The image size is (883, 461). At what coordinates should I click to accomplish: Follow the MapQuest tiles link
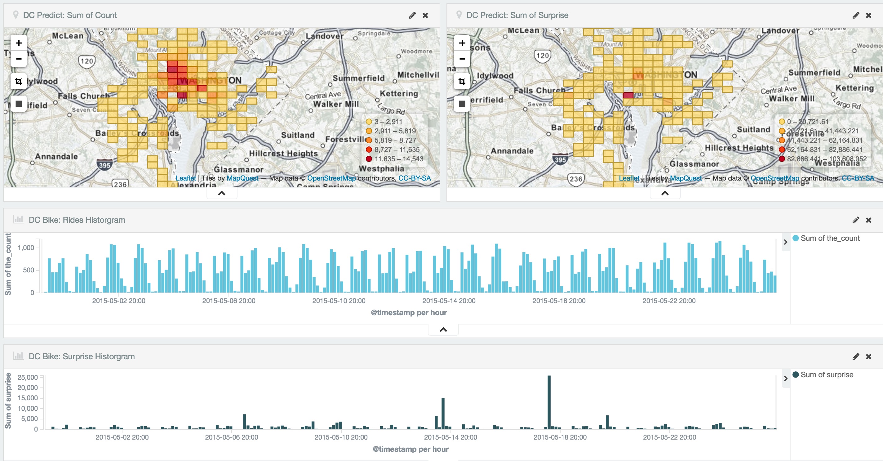point(243,178)
